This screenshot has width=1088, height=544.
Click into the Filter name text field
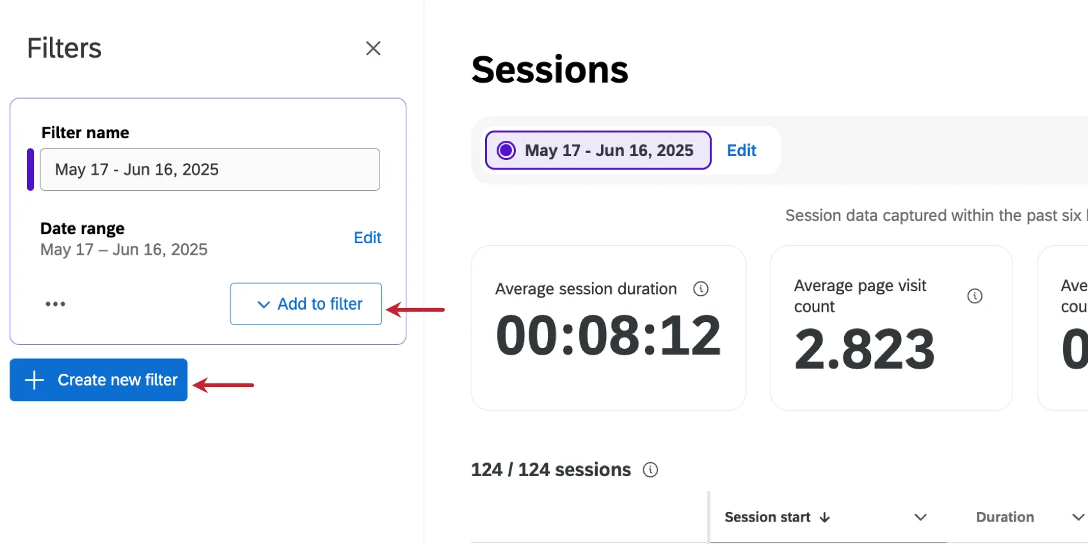pos(210,170)
